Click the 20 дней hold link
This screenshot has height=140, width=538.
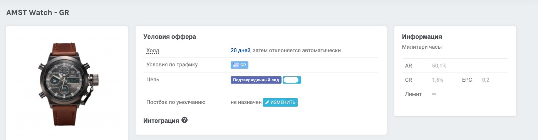(x=241, y=50)
